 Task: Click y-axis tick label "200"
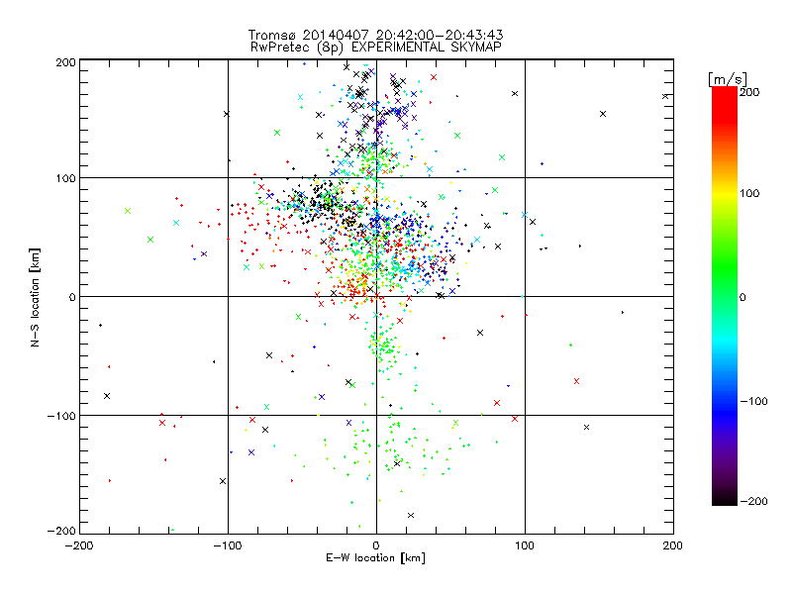pyautogui.click(x=65, y=62)
